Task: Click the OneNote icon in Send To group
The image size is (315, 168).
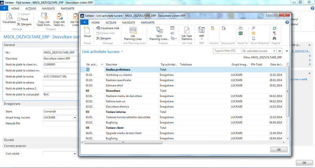Action: [241, 28]
